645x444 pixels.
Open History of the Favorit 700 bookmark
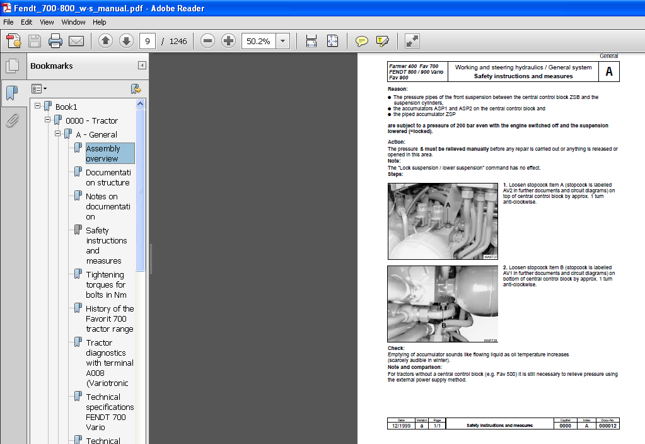pos(110,319)
